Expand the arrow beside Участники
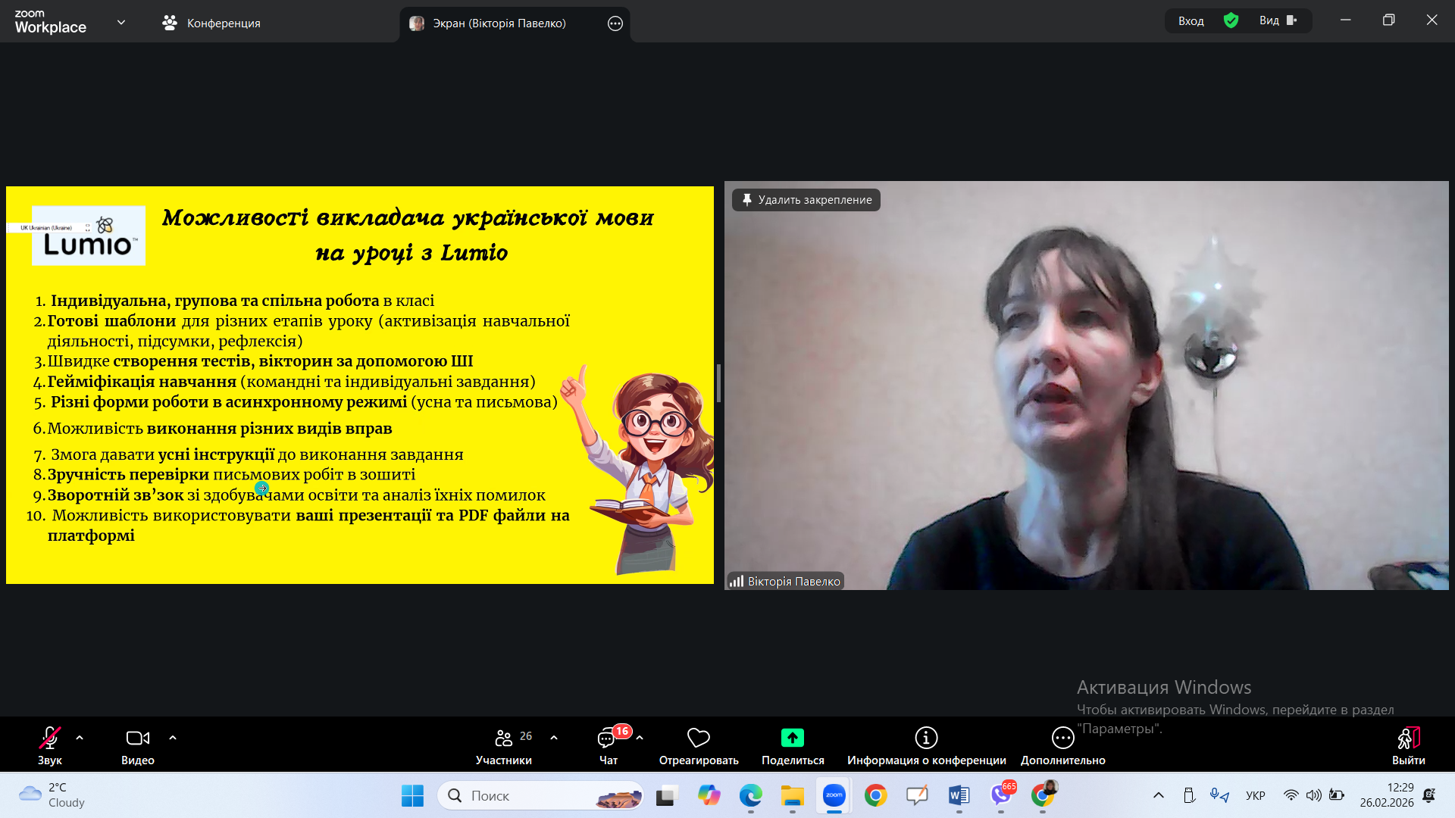 click(554, 738)
